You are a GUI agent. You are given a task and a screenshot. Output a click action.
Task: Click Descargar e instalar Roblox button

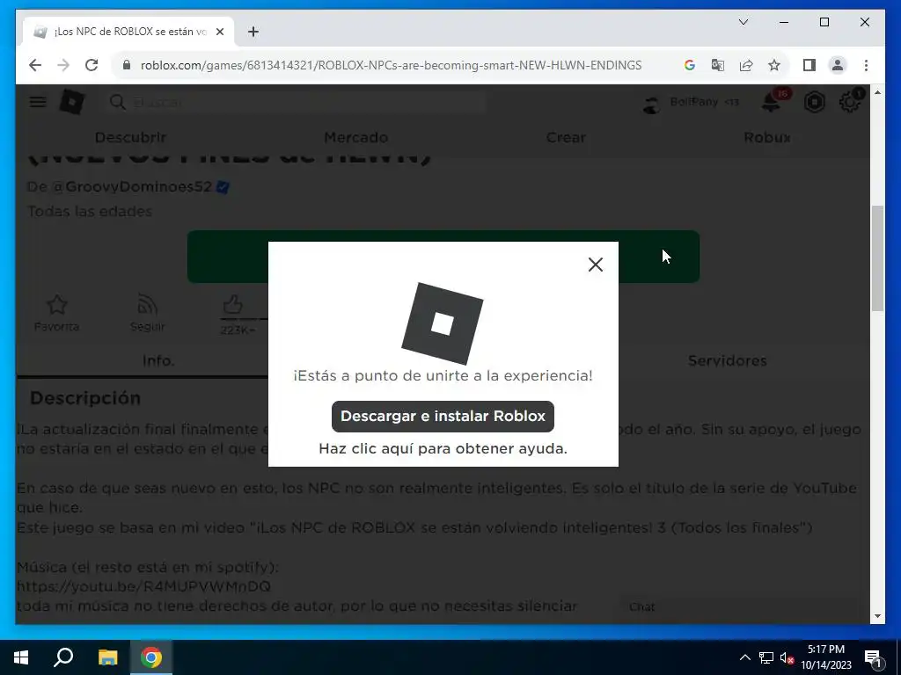[443, 416]
